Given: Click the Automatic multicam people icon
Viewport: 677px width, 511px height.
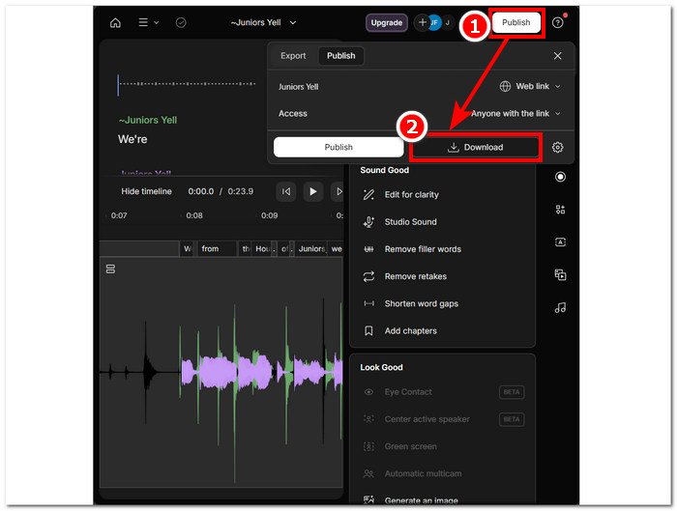Looking at the screenshot, I should (368, 473).
